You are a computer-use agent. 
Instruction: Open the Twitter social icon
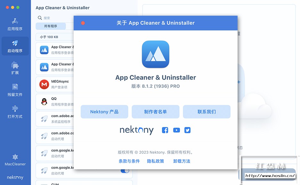coord(187,130)
